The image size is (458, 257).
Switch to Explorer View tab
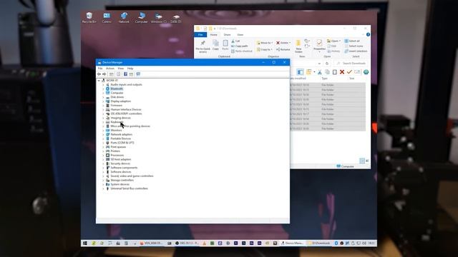tap(240, 35)
